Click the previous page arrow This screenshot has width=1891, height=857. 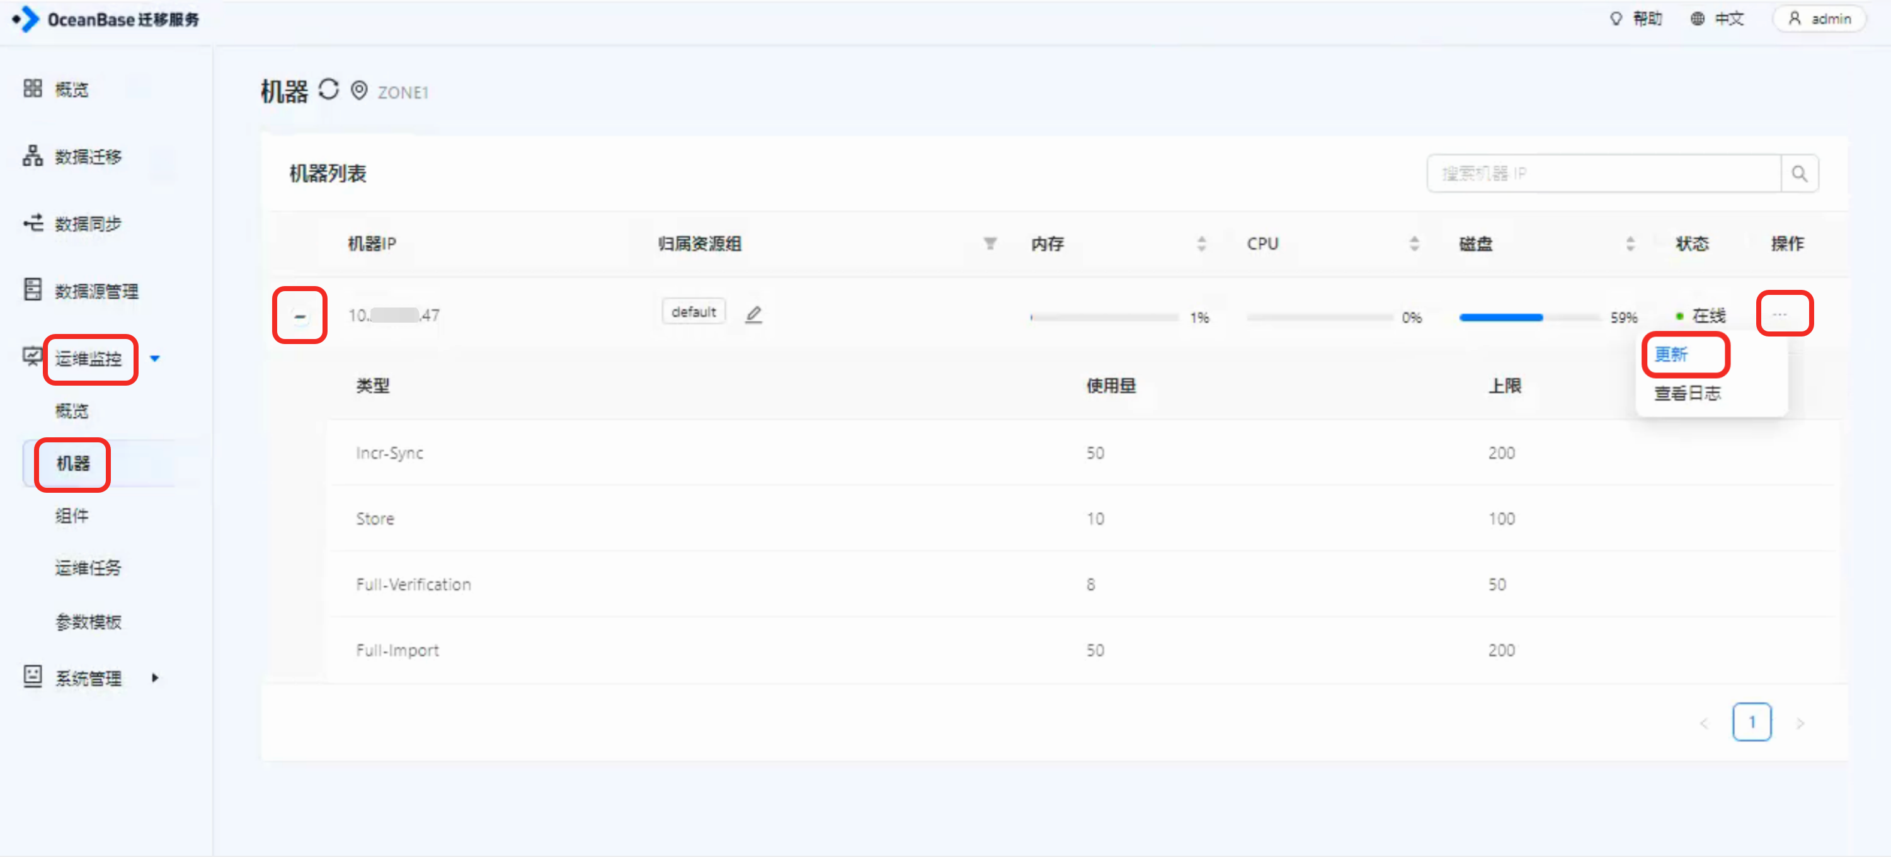coord(1704,723)
